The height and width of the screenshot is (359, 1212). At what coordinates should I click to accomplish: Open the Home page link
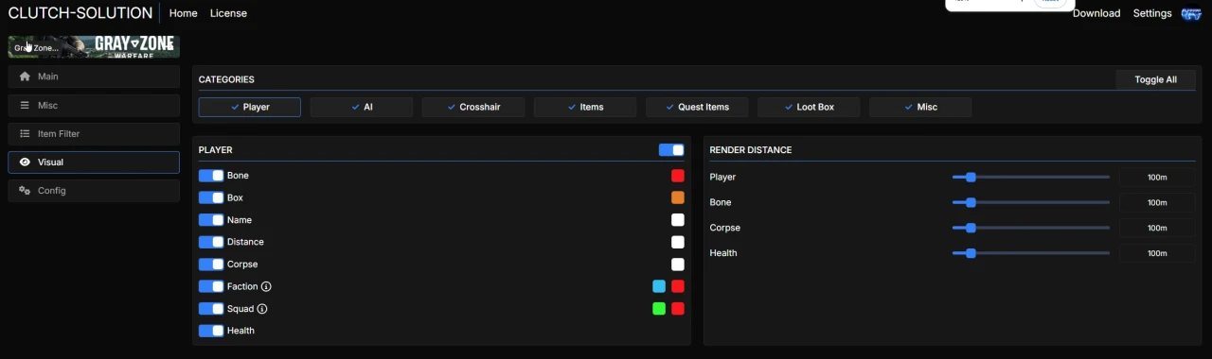point(183,13)
